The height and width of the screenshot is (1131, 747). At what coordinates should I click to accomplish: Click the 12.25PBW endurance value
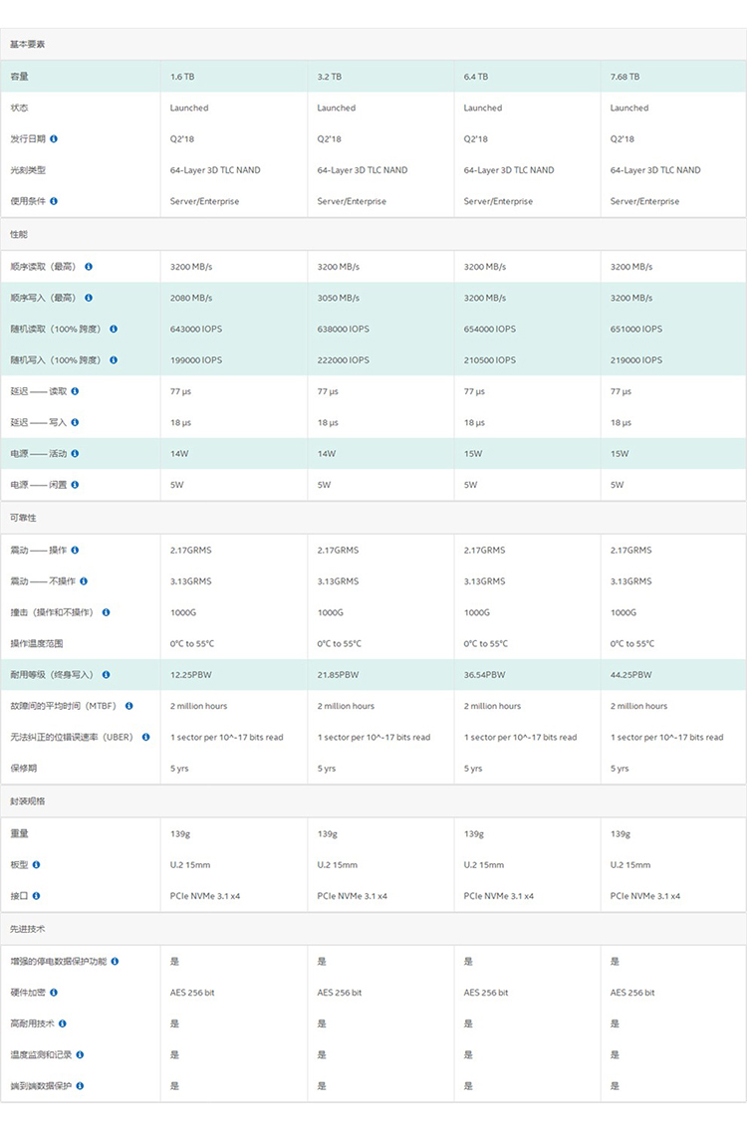pos(191,675)
